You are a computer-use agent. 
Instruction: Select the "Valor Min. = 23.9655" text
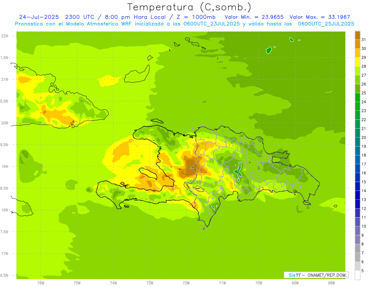pos(254,17)
